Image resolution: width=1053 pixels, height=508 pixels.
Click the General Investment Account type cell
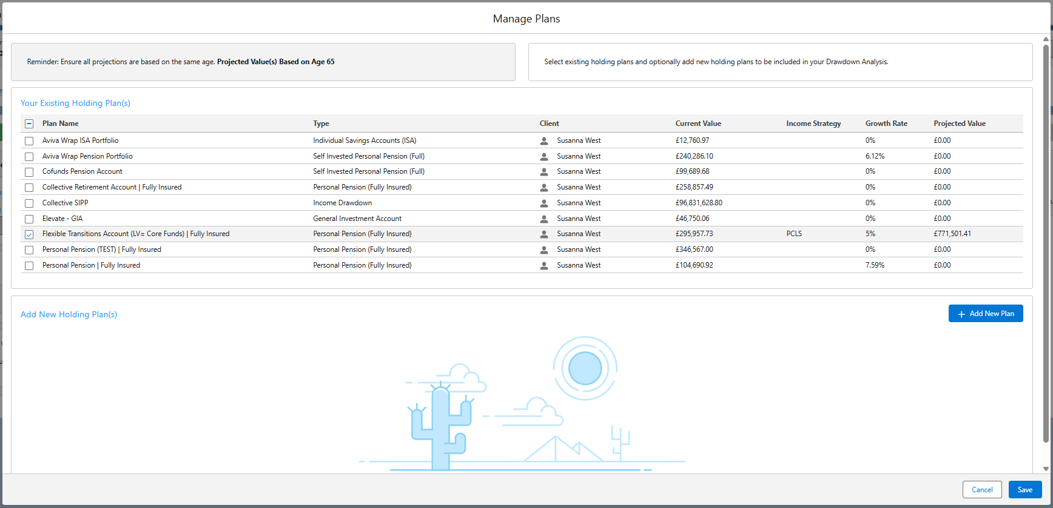(357, 219)
